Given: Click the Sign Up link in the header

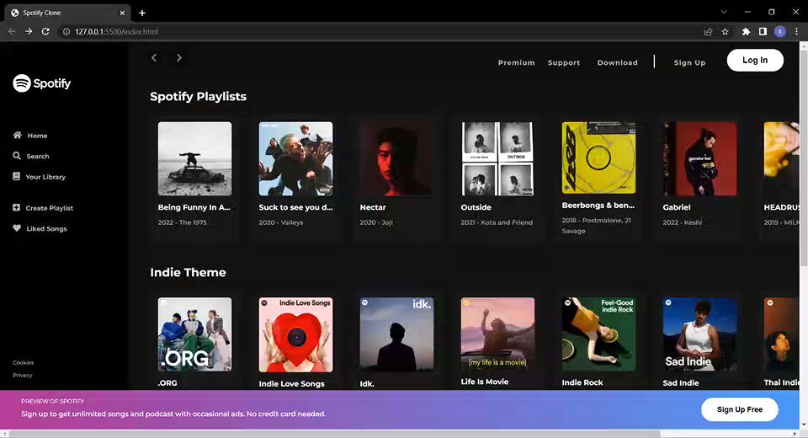Looking at the screenshot, I should [x=689, y=62].
